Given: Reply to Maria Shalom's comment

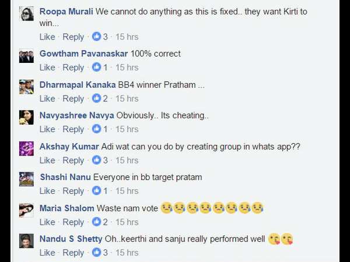Looking at the screenshot, I should pyautogui.click(x=73, y=222).
